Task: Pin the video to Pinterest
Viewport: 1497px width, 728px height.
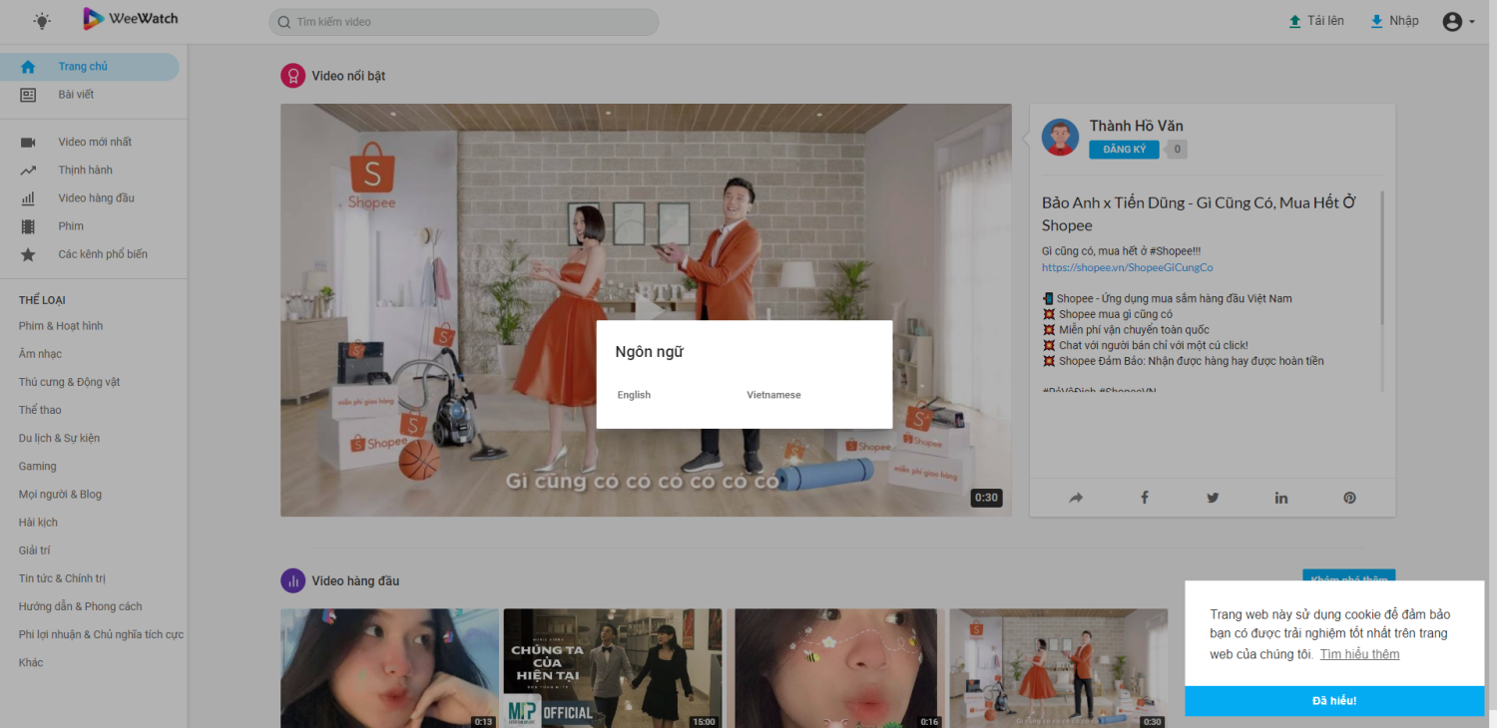Action: point(1349,497)
